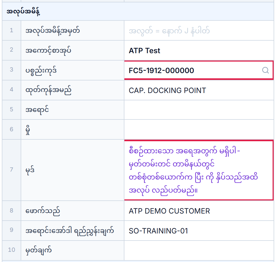Image resolution: width=276 pixels, height=262 pixels.
Task: Click the အလုပ်အမိန့် section header
Action: click(138, 12)
